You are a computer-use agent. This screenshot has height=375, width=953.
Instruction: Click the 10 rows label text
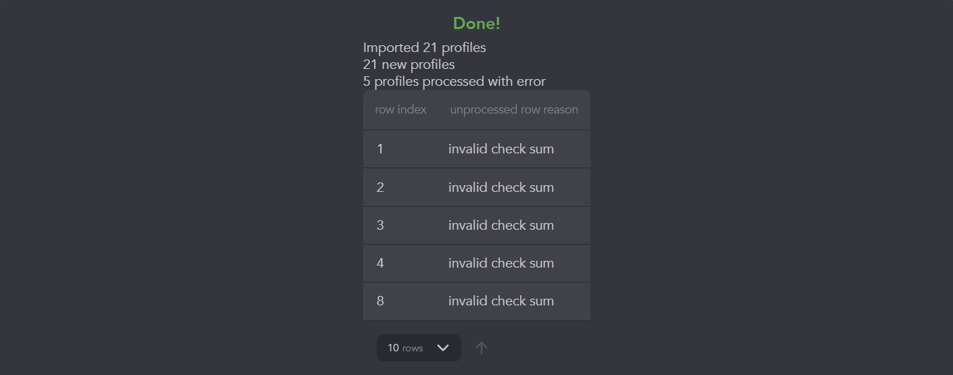pos(405,348)
